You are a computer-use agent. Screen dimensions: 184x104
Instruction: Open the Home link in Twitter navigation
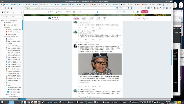click(51, 12)
